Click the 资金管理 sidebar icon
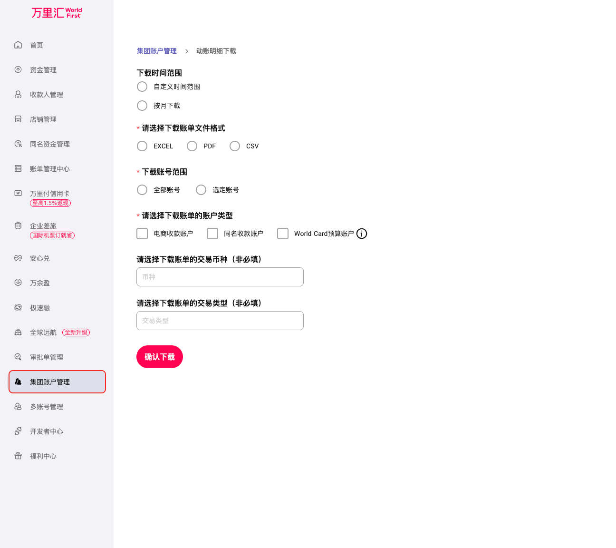The image size is (616, 548). (x=18, y=69)
